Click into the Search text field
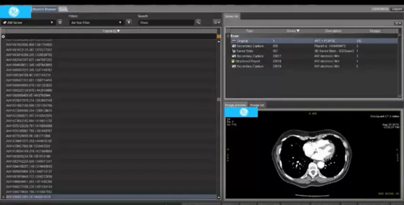Viewport: 404px width, 205px height. coord(166,23)
